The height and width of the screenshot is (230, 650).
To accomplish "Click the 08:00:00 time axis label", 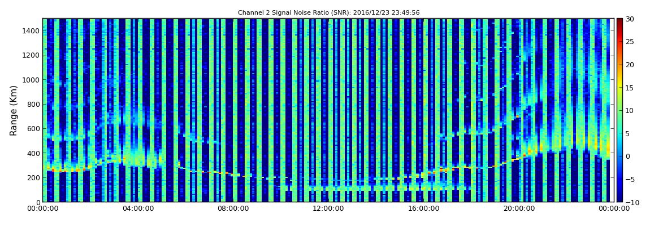I will pos(233,209).
